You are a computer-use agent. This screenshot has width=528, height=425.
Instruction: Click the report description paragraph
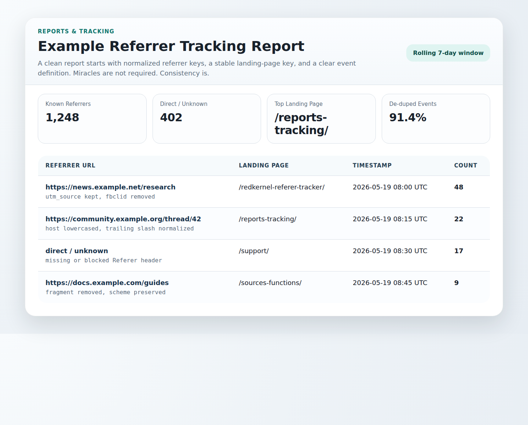click(197, 68)
